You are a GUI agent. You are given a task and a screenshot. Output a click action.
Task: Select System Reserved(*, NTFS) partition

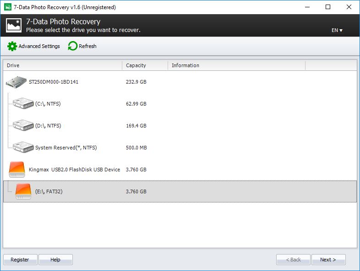[x=180, y=148]
